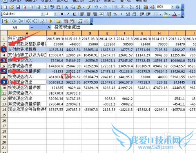
Task: Create a new blank workbook
Action: [x=5, y=7]
